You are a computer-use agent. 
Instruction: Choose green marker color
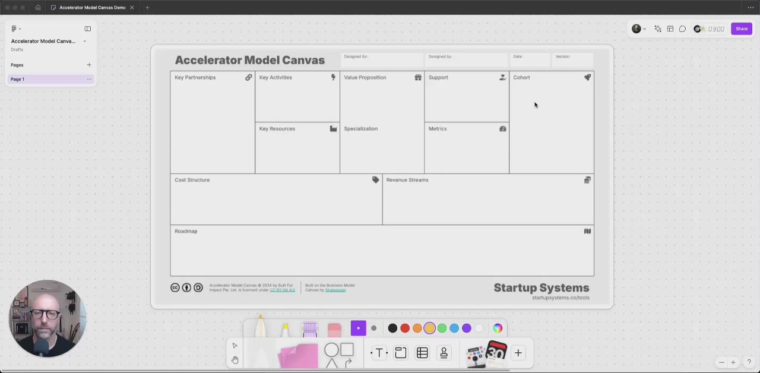coord(442,328)
